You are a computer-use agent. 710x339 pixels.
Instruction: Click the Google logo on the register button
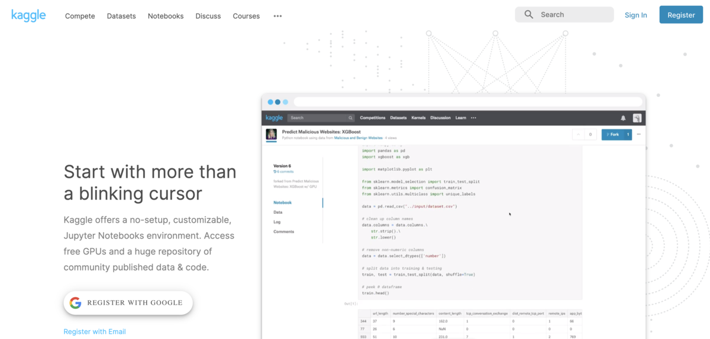point(75,303)
